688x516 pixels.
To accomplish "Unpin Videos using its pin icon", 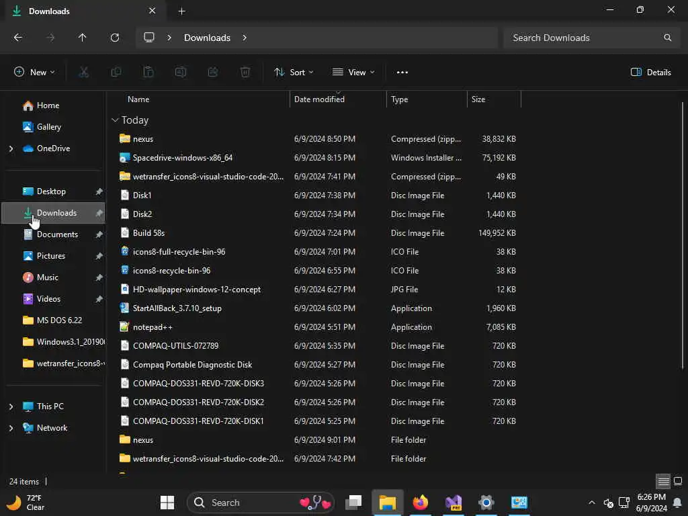I will point(99,299).
